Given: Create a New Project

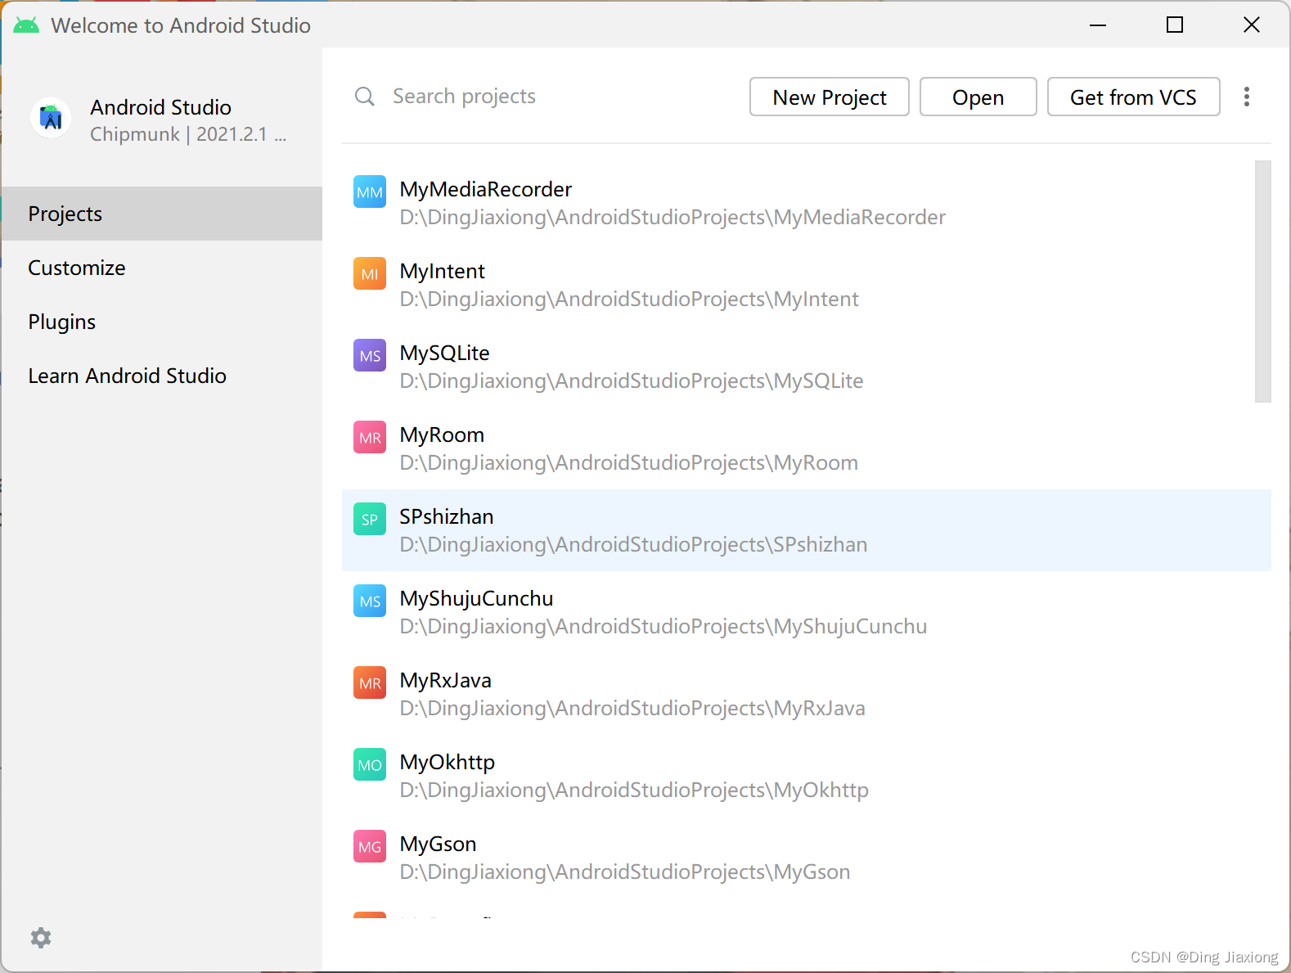Looking at the screenshot, I should pyautogui.click(x=830, y=97).
